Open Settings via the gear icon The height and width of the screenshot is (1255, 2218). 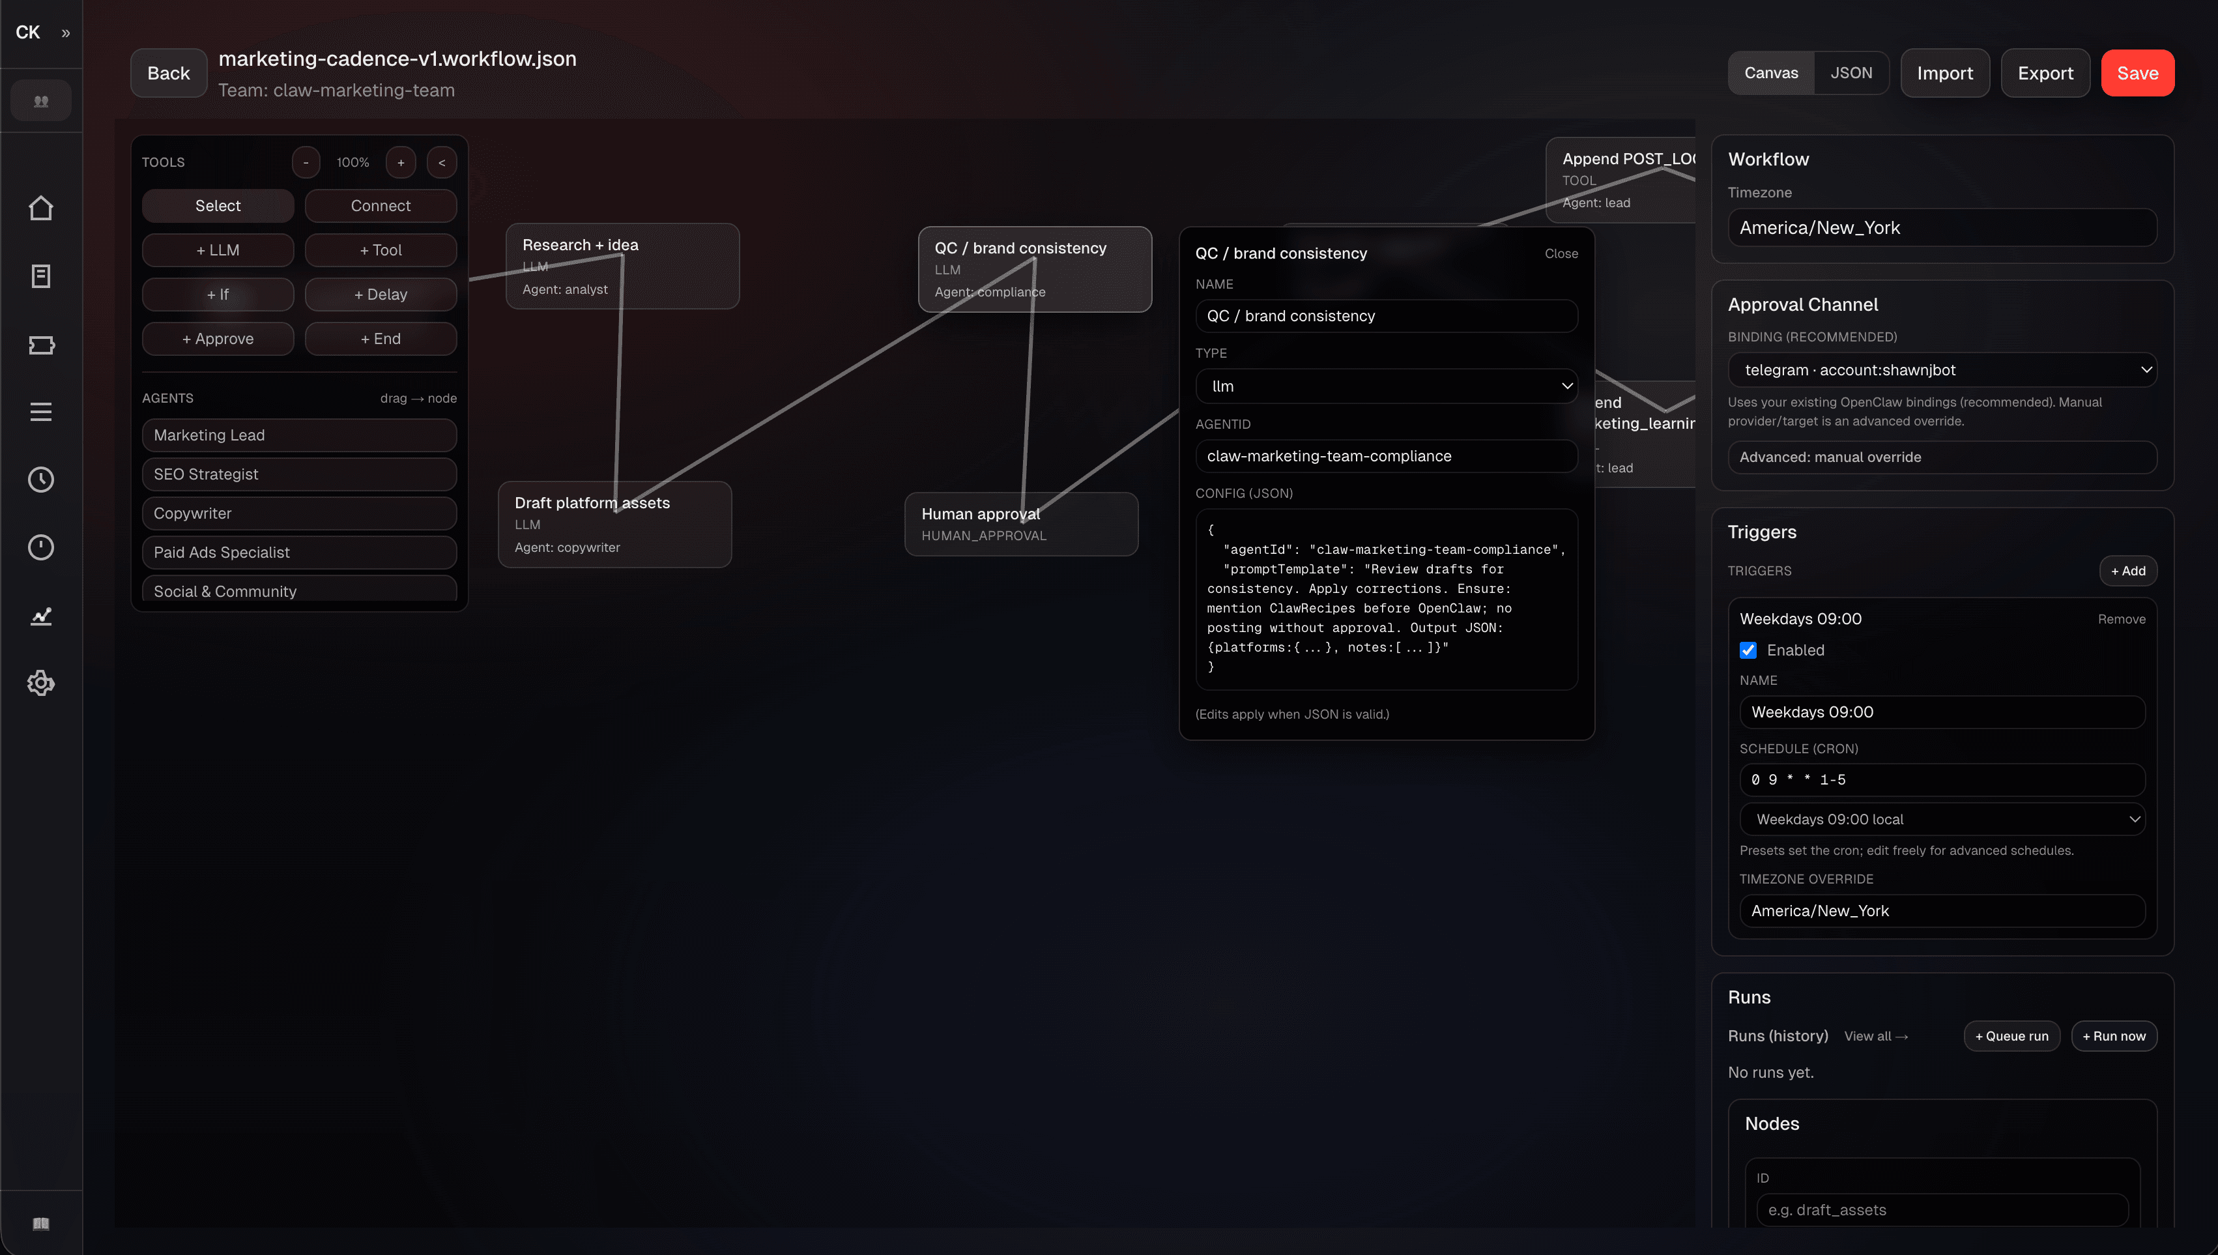(x=40, y=683)
